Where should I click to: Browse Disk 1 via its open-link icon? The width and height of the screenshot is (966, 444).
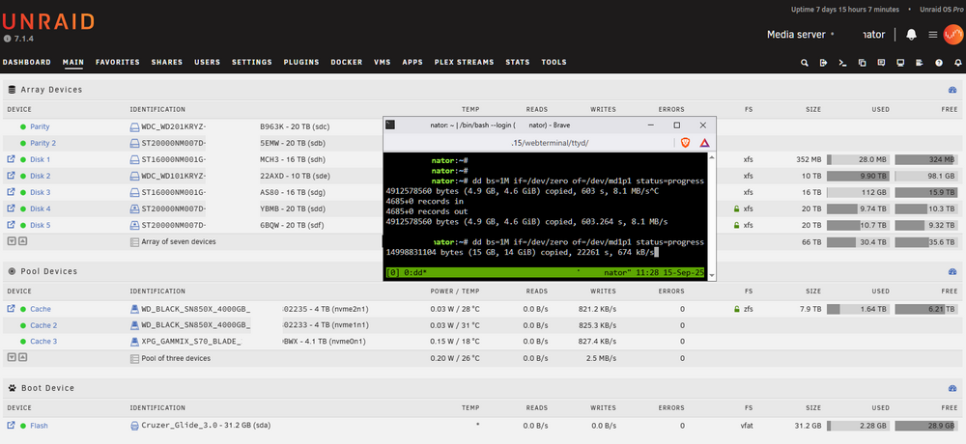(x=11, y=159)
